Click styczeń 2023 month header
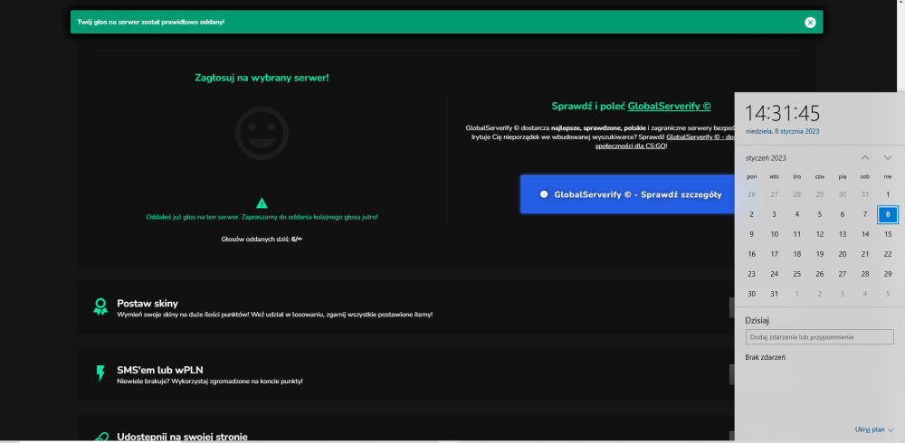905x443 pixels. point(766,158)
